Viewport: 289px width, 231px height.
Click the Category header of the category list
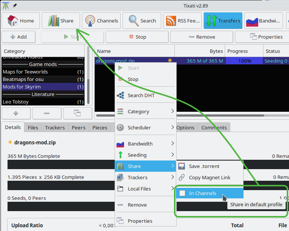click(43, 51)
